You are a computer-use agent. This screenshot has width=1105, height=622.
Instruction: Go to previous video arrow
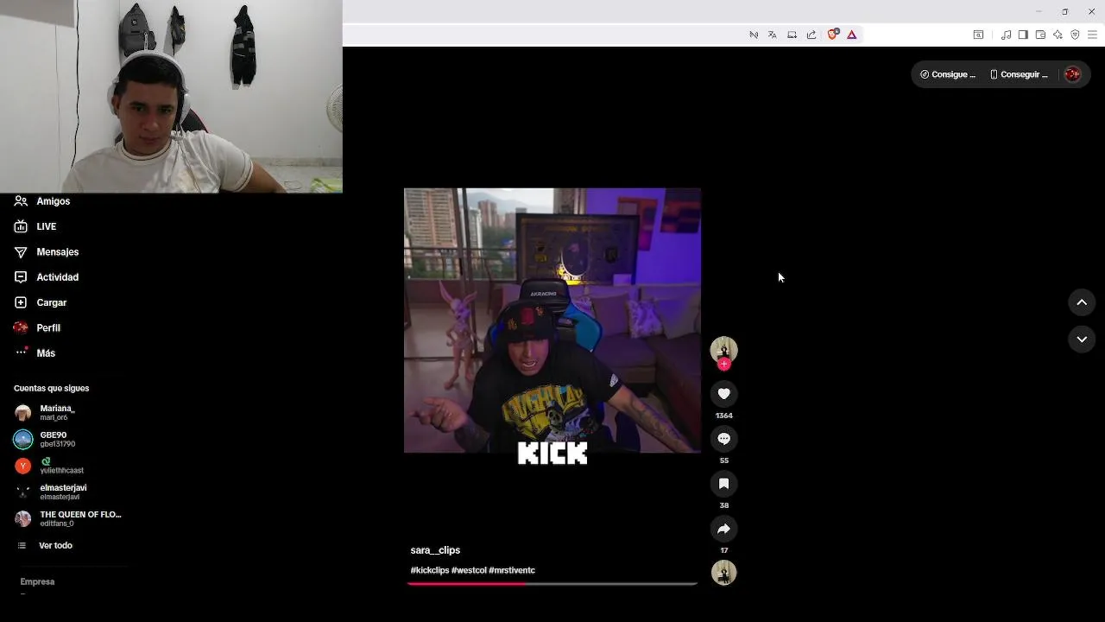pyautogui.click(x=1082, y=302)
